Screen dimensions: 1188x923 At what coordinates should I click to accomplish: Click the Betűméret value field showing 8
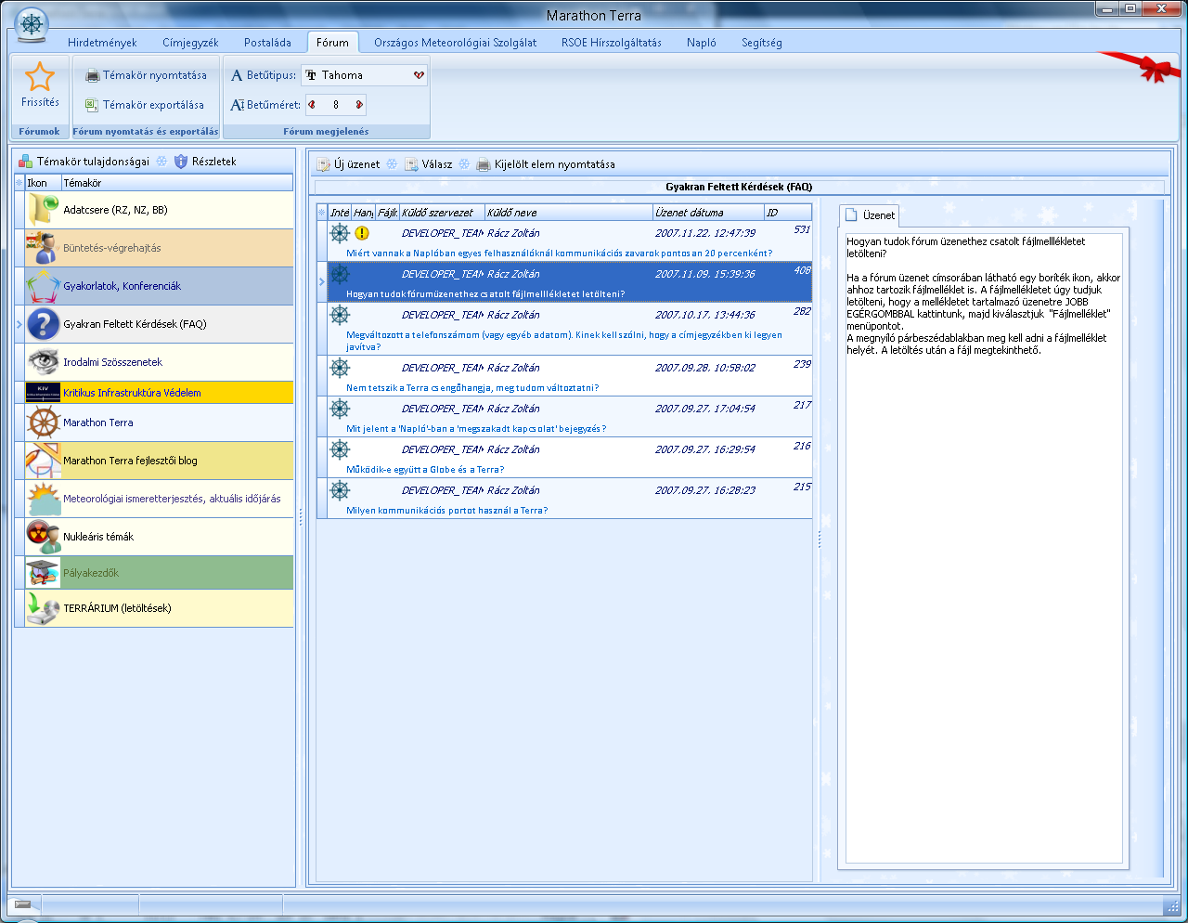[336, 105]
